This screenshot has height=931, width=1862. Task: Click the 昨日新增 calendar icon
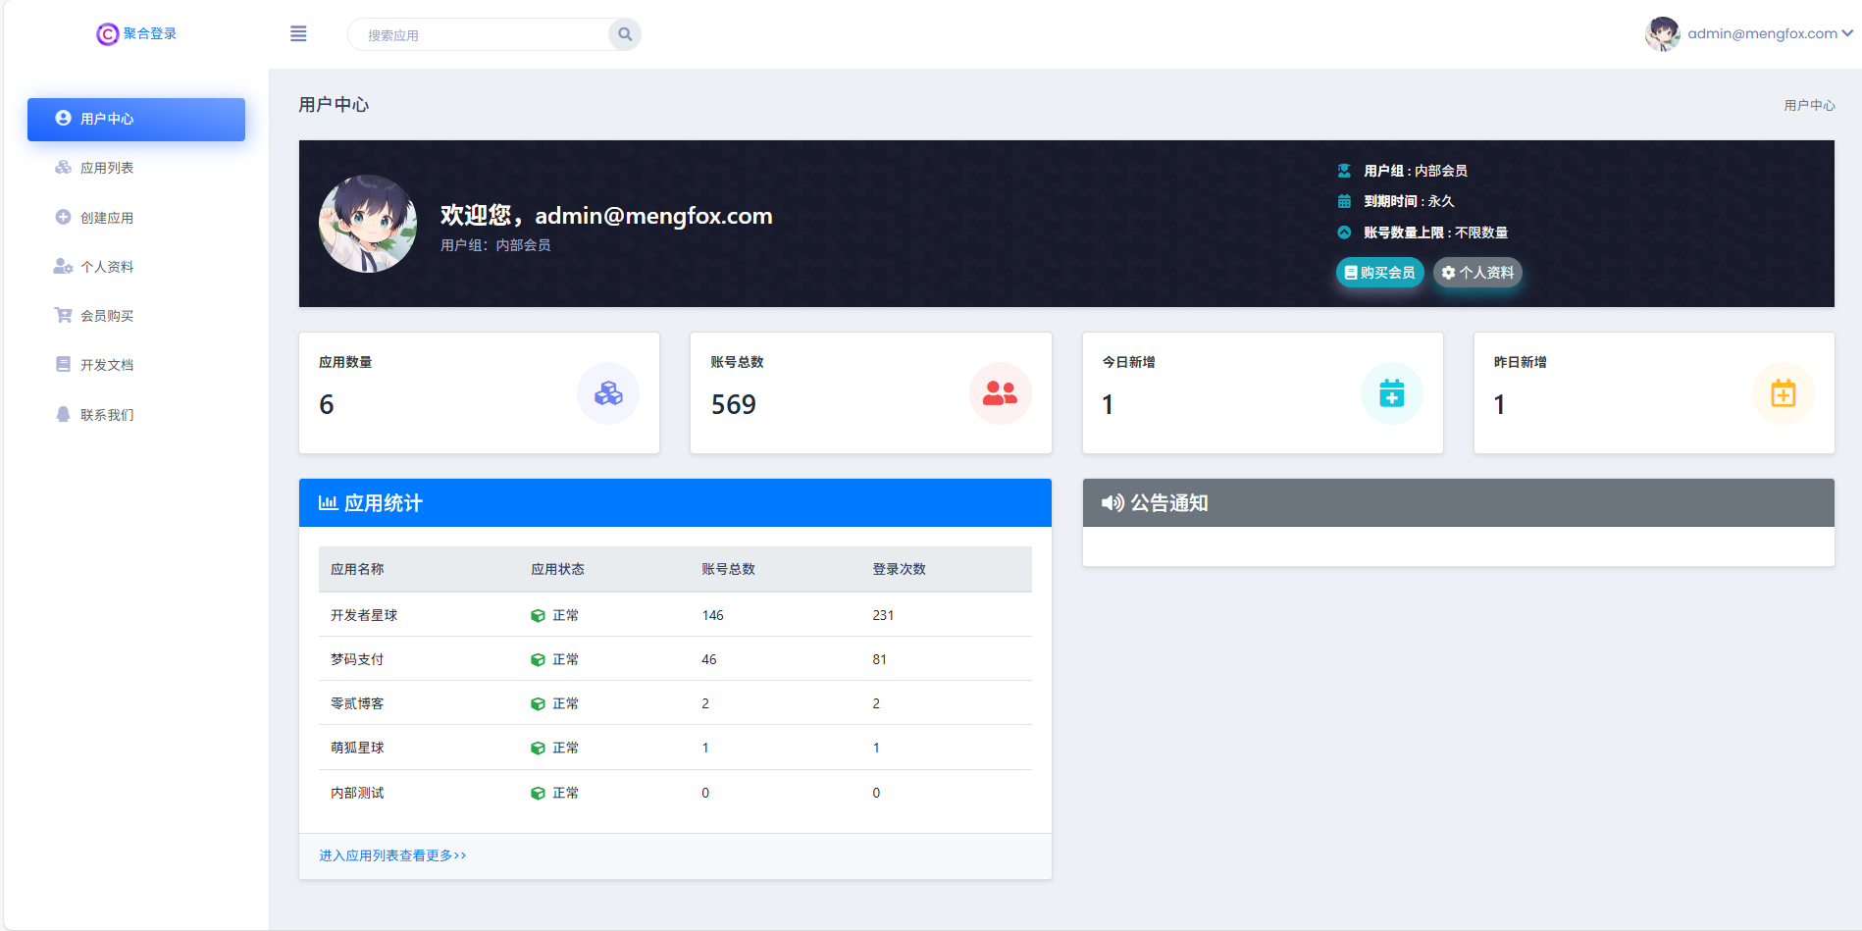click(x=1784, y=392)
